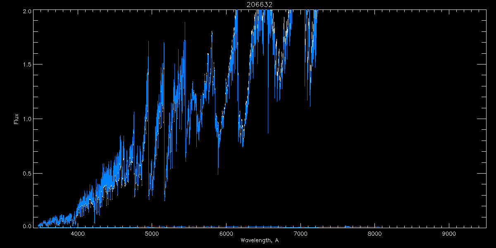Click the 1.0 flux tick label
Screen dimensions: 496x248
[x=26, y=119]
